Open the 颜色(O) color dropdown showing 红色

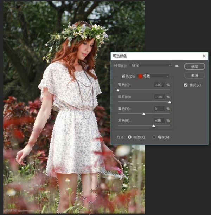[x=153, y=76]
